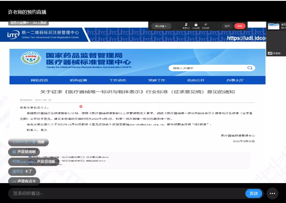
Task: Open the 办事大厅 menu item
Action: pos(235,80)
